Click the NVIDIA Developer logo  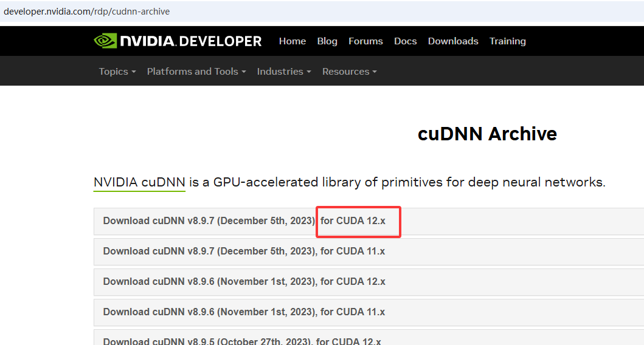(178, 41)
